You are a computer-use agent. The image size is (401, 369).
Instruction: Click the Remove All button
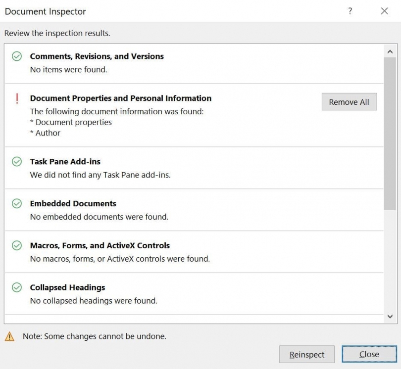(x=349, y=102)
